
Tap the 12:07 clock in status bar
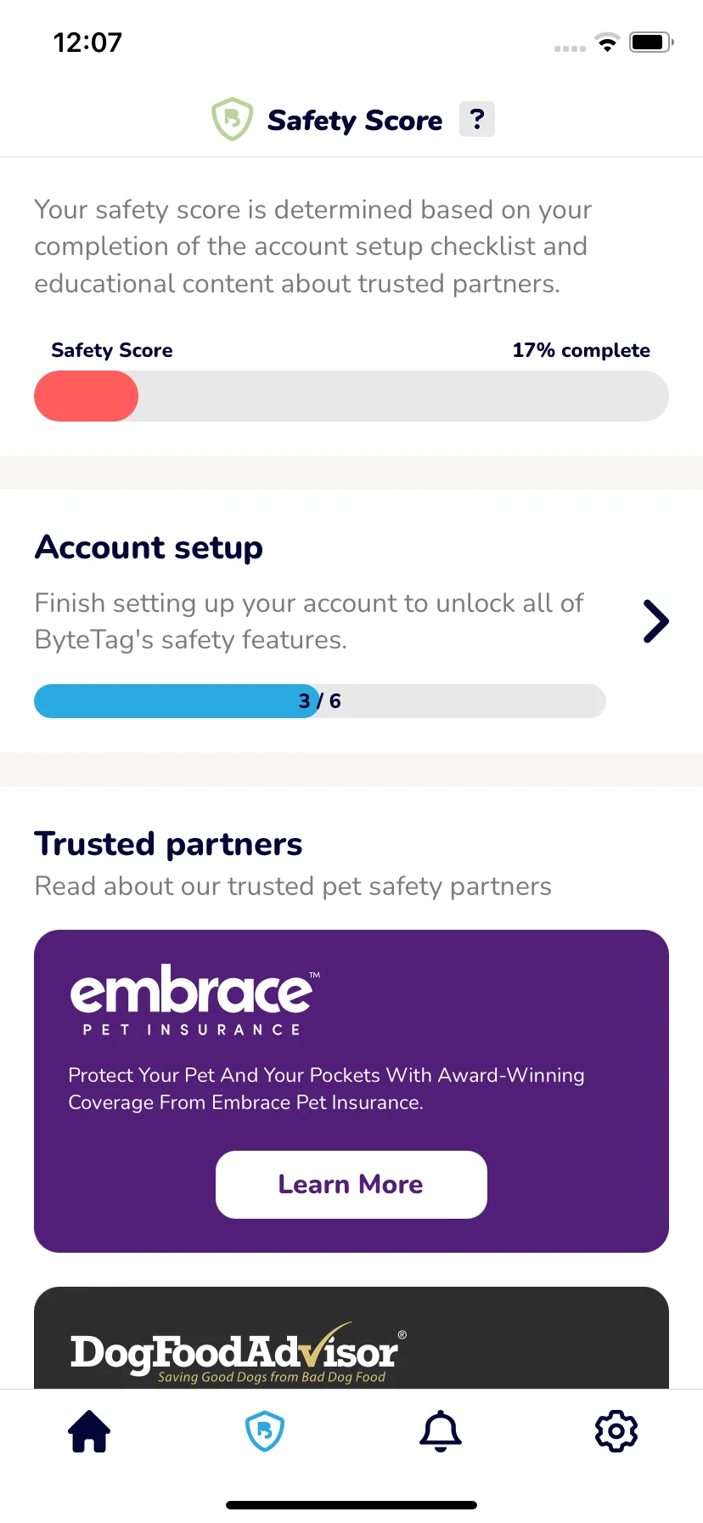(x=87, y=42)
